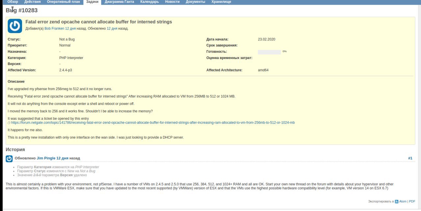Open the Новости tab
The height and width of the screenshot is (211, 421).
pyautogui.click(x=172, y=2)
